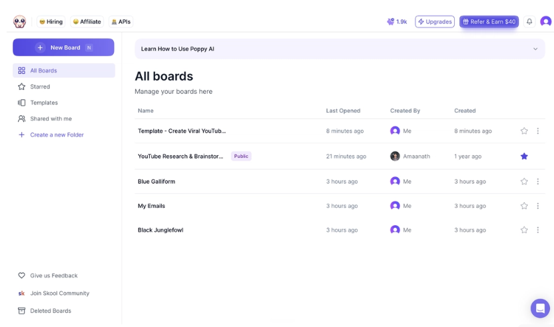Open Join Skool Community link
The width and height of the screenshot is (554, 327).
tap(54, 293)
